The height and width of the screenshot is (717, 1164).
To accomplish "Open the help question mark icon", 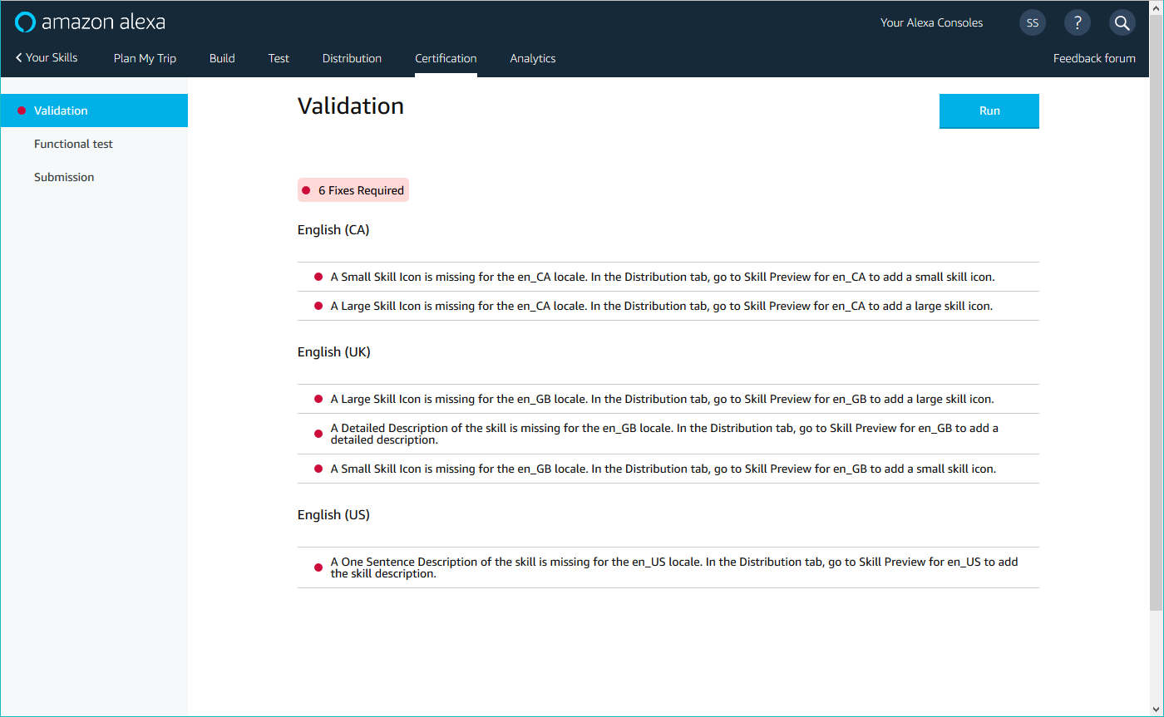I will 1078,22.
